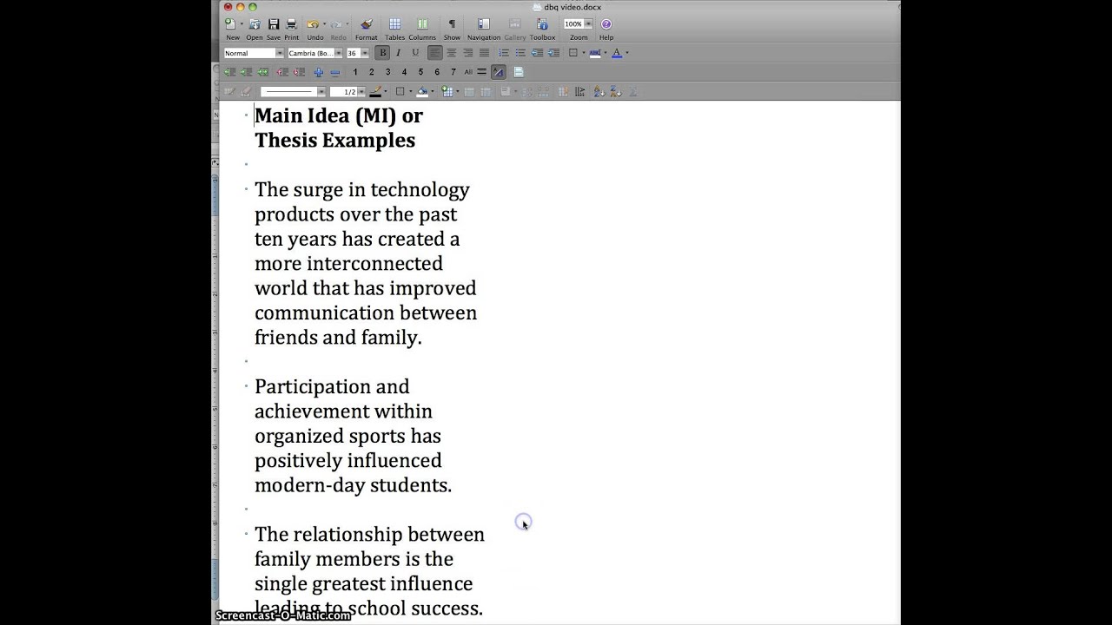The height and width of the screenshot is (625, 1112).
Task: Open Word Help
Action: [606, 24]
